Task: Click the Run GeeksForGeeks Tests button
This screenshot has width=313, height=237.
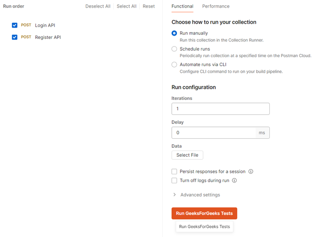Action: point(204,213)
